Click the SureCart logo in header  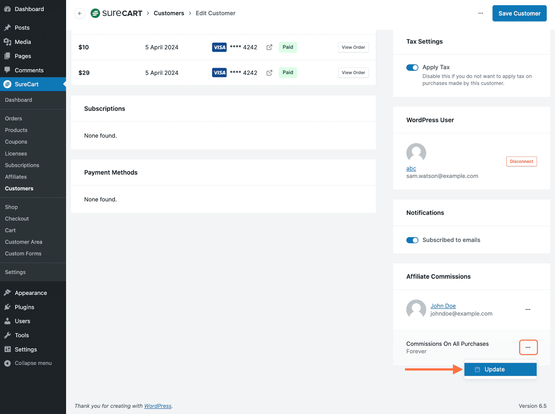click(x=117, y=13)
